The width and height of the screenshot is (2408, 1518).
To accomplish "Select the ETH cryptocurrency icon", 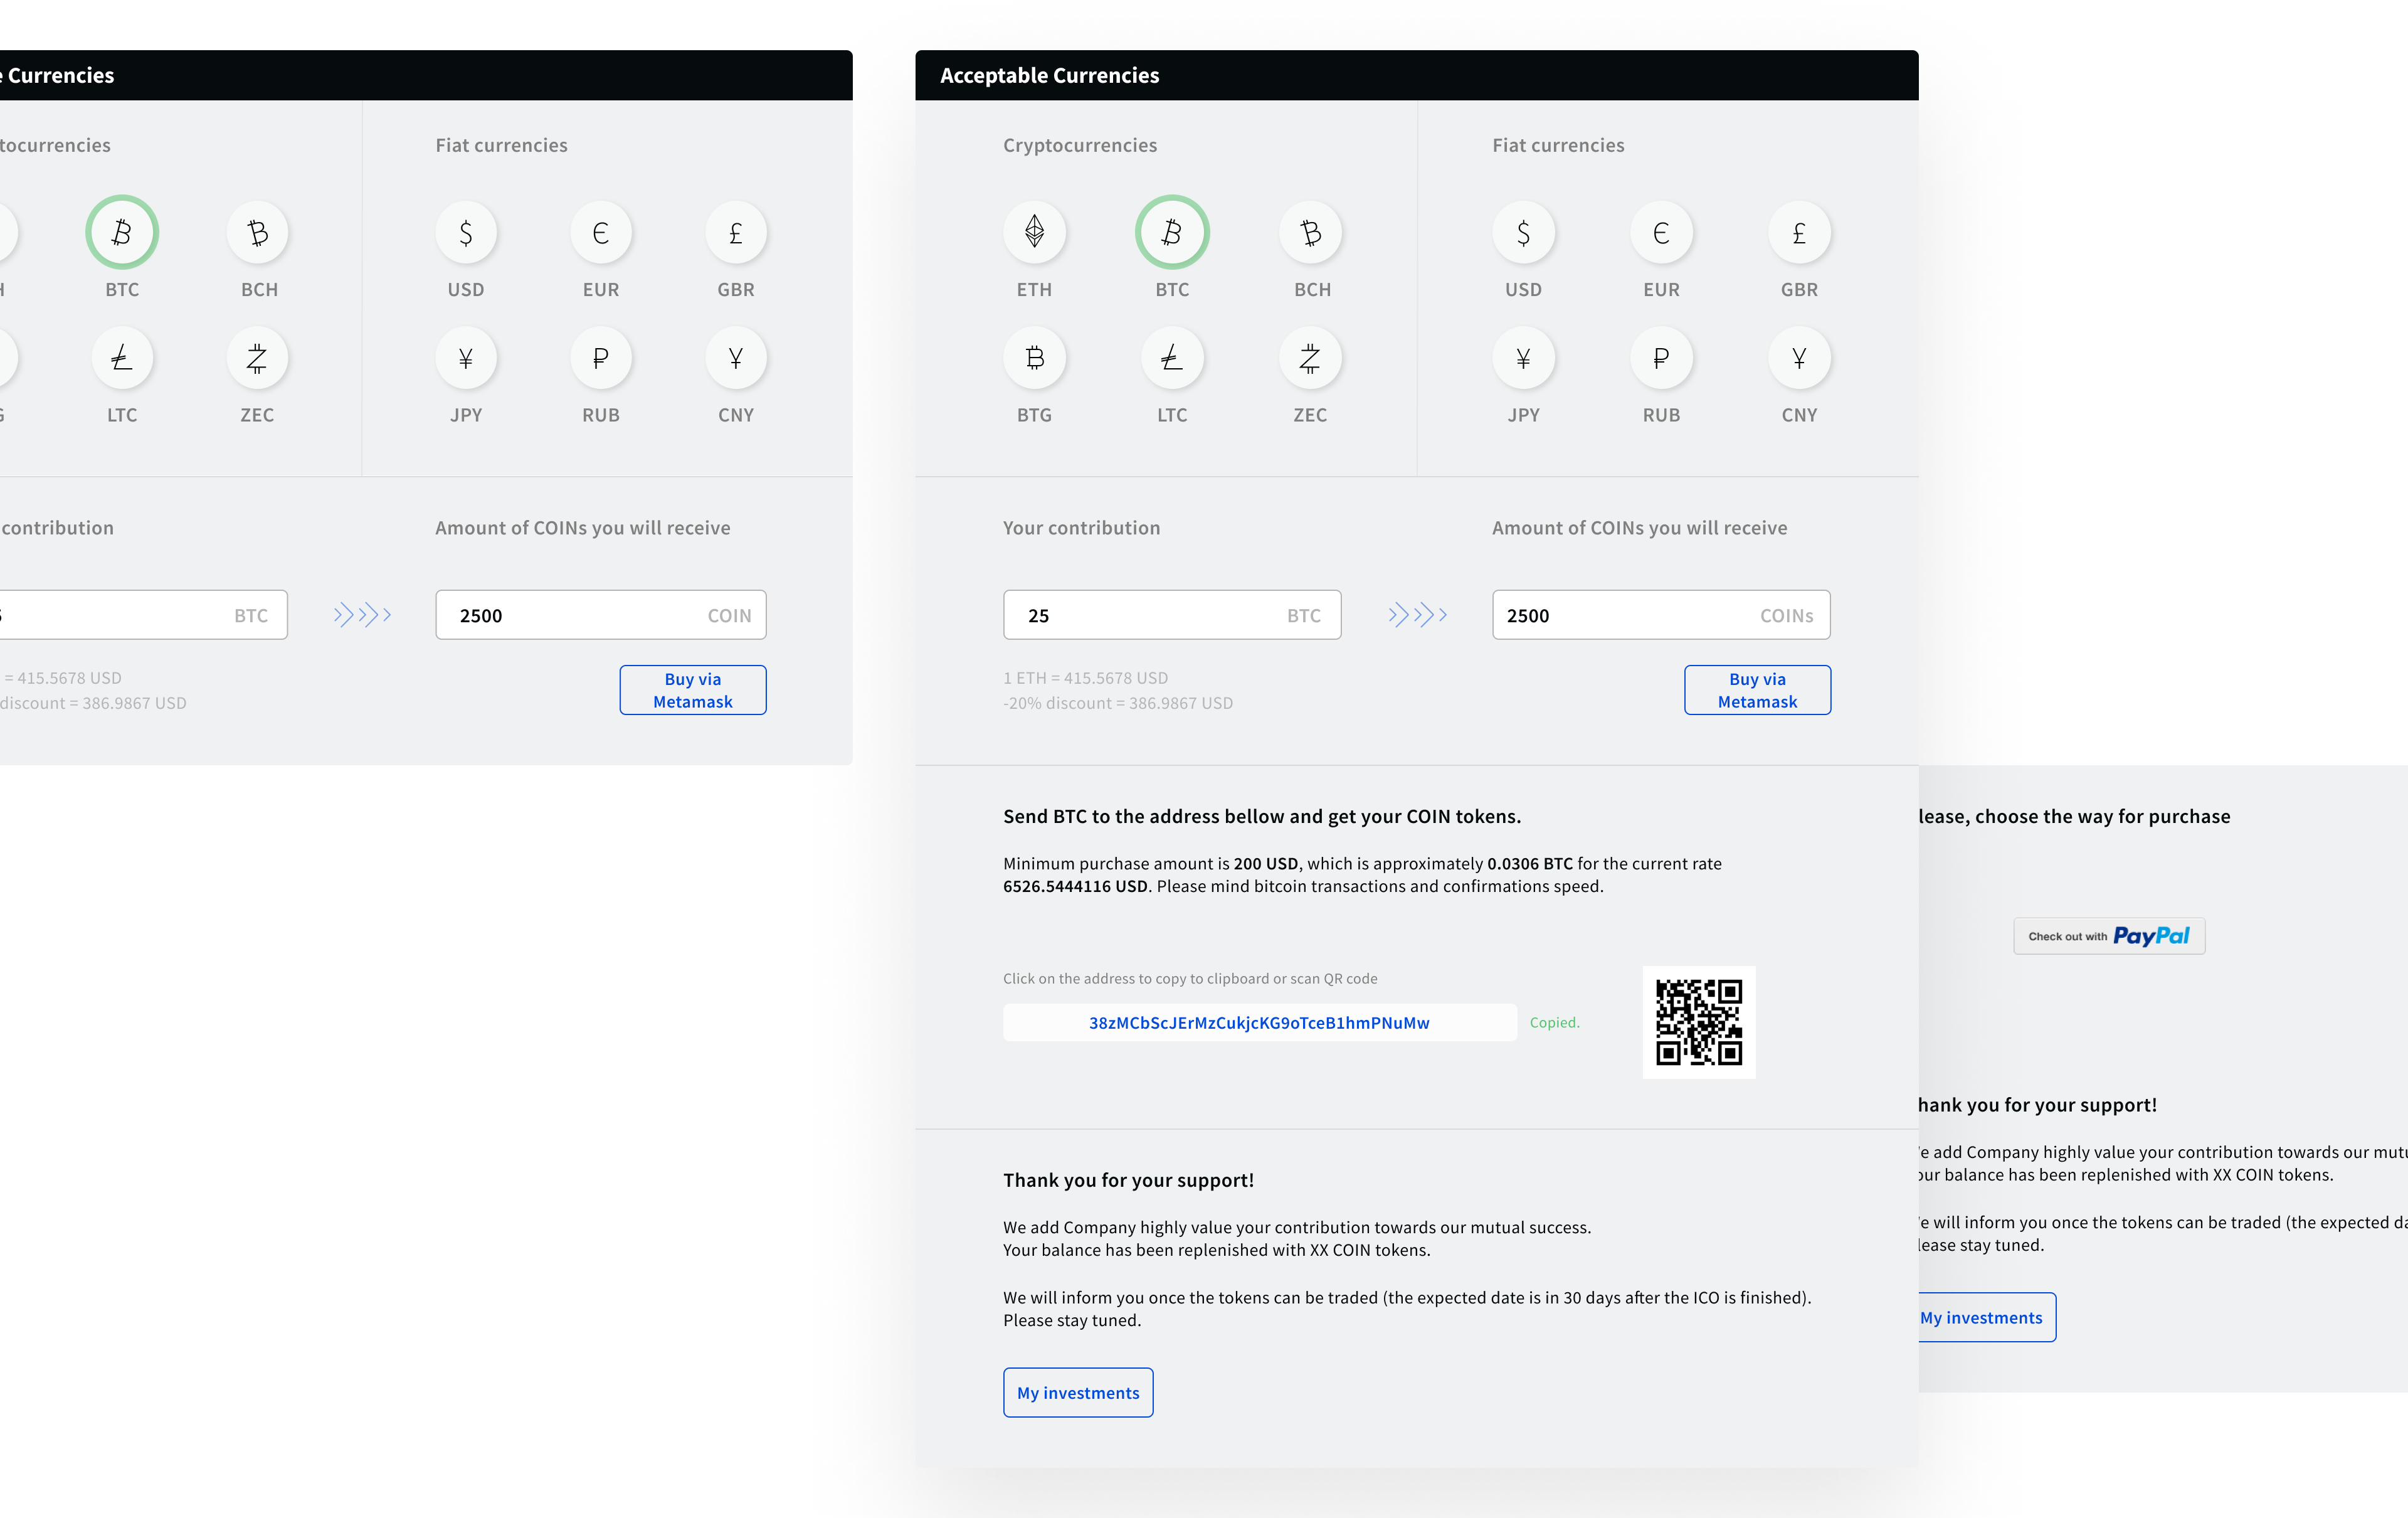I will (x=1034, y=232).
